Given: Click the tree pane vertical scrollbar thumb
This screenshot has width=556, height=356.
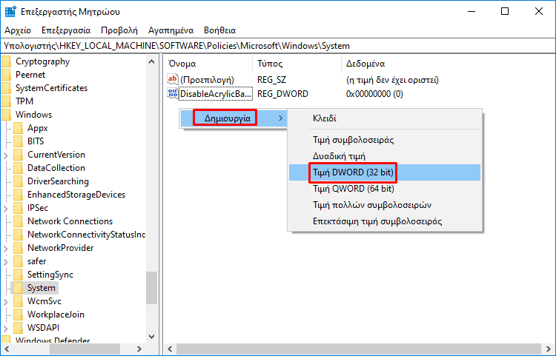Looking at the screenshot, I should (152, 288).
